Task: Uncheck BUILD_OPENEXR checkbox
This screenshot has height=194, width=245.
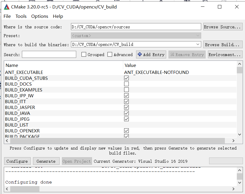Action: (126, 131)
